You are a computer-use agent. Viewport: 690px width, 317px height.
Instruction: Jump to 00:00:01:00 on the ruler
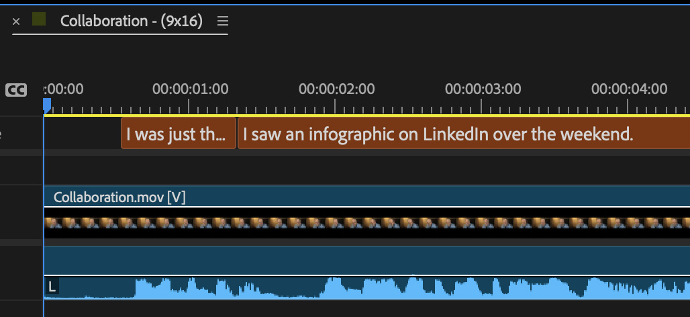pos(189,106)
